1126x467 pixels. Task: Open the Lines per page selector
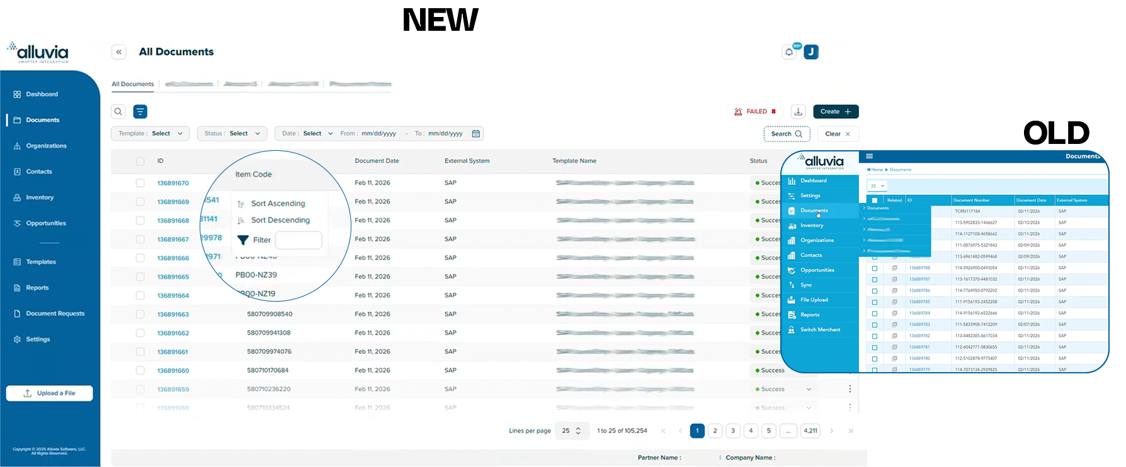572,431
